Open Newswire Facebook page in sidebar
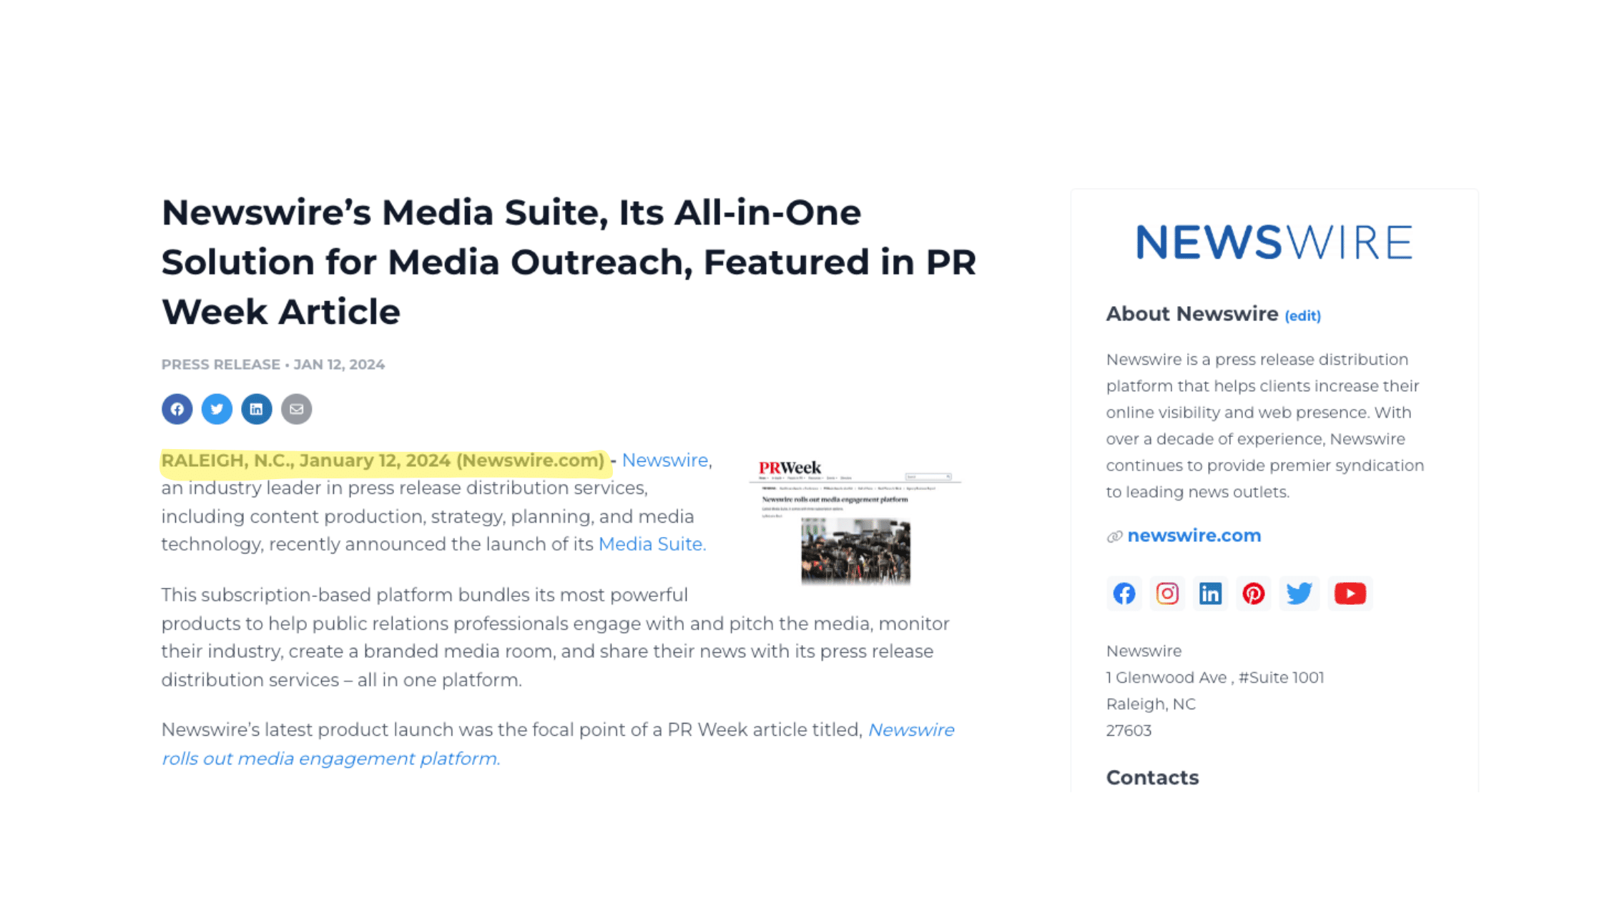The image size is (1602, 901). [1124, 594]
